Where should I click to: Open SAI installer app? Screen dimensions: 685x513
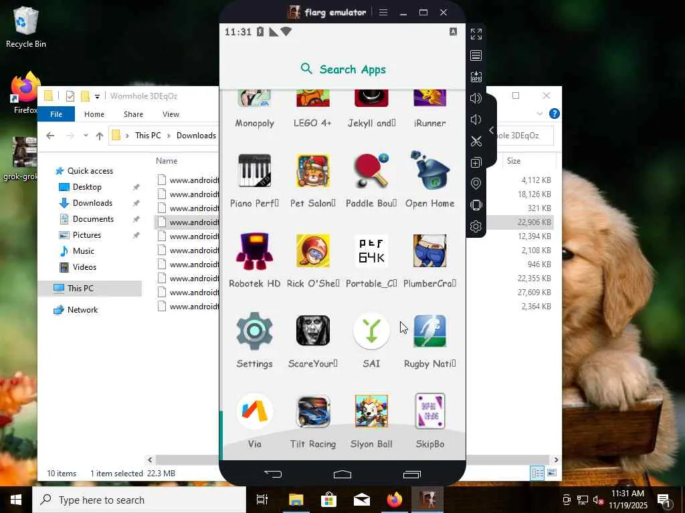pyautogui.click(x=371, y=331)
